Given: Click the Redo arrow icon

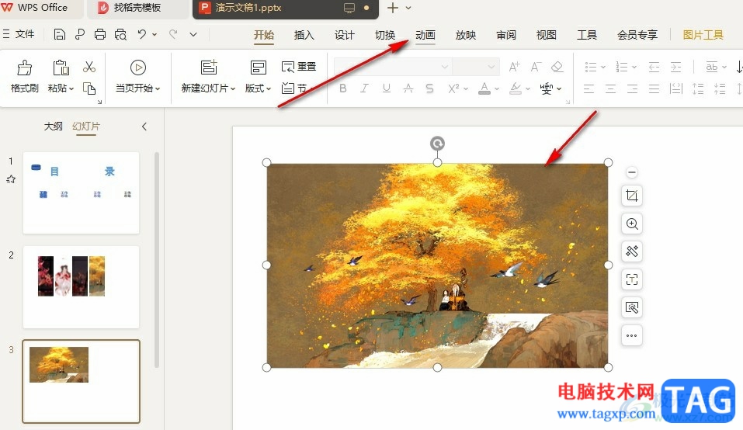Looking at the screenshot, I should (173, 34).
